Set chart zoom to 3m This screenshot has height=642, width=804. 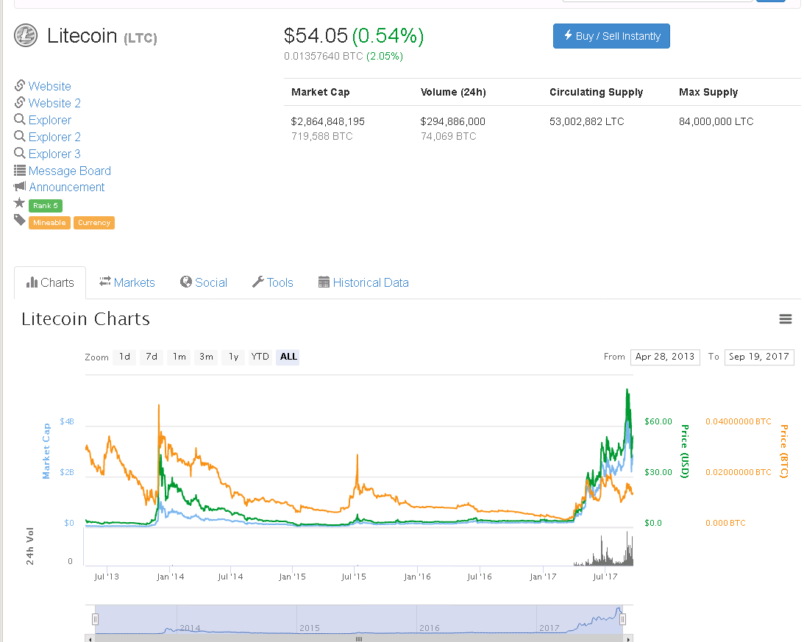click(206, 357)
